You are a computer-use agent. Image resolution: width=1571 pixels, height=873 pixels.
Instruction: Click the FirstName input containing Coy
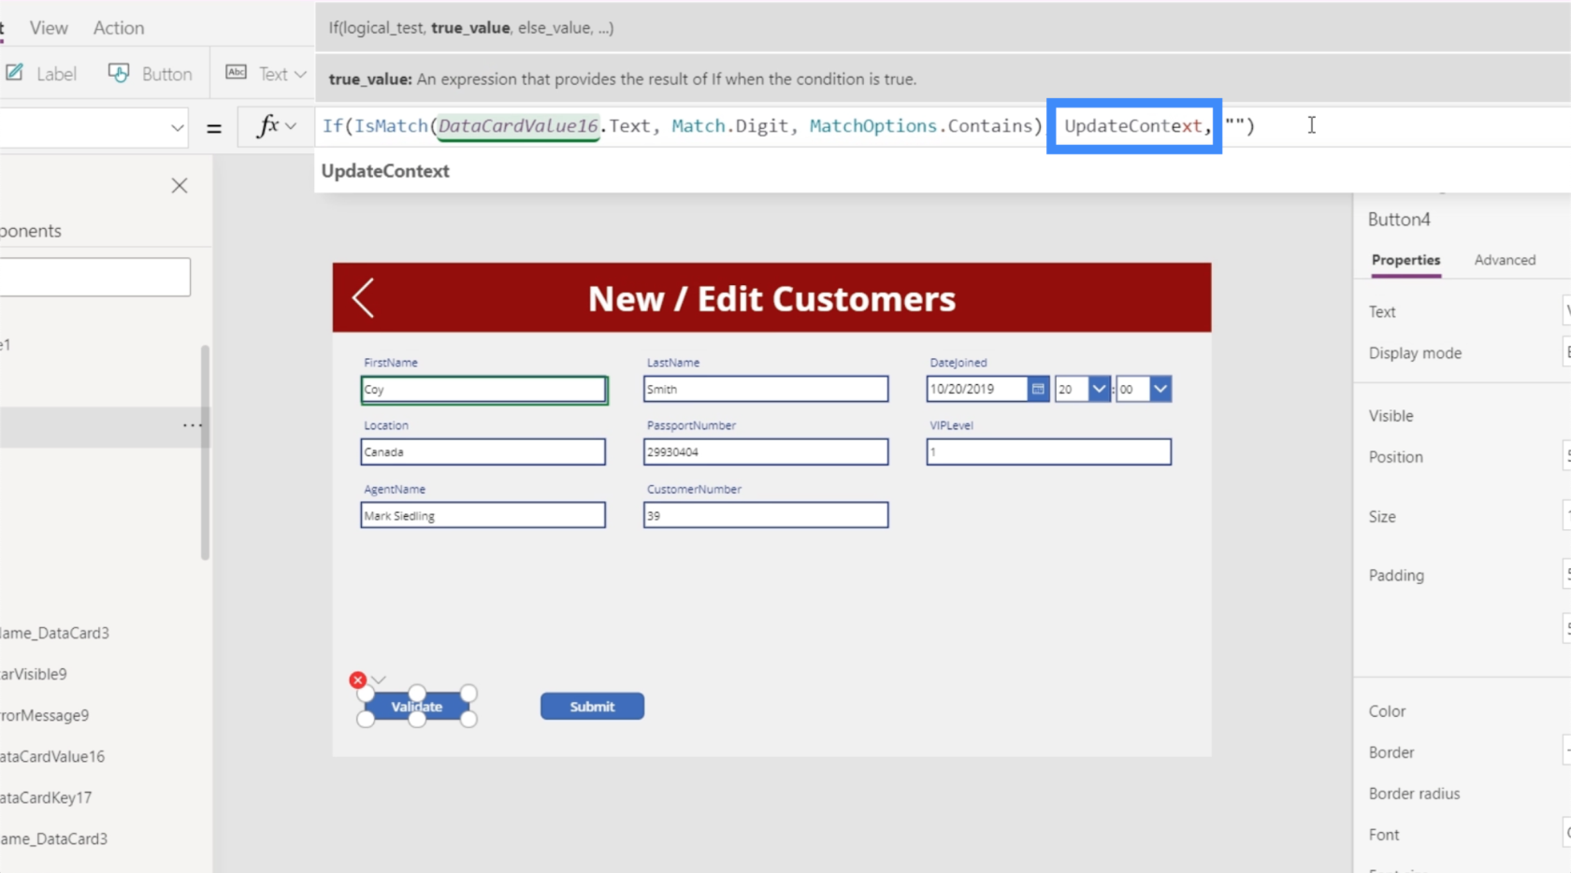(x=483, y=389)
